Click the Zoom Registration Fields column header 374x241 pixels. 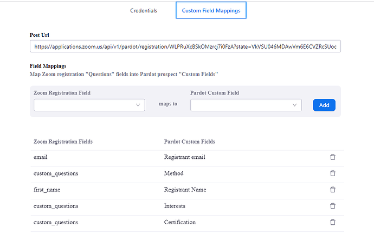[63, 142]
